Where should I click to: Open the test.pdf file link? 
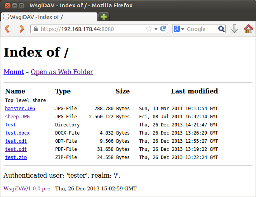[16, 149]
